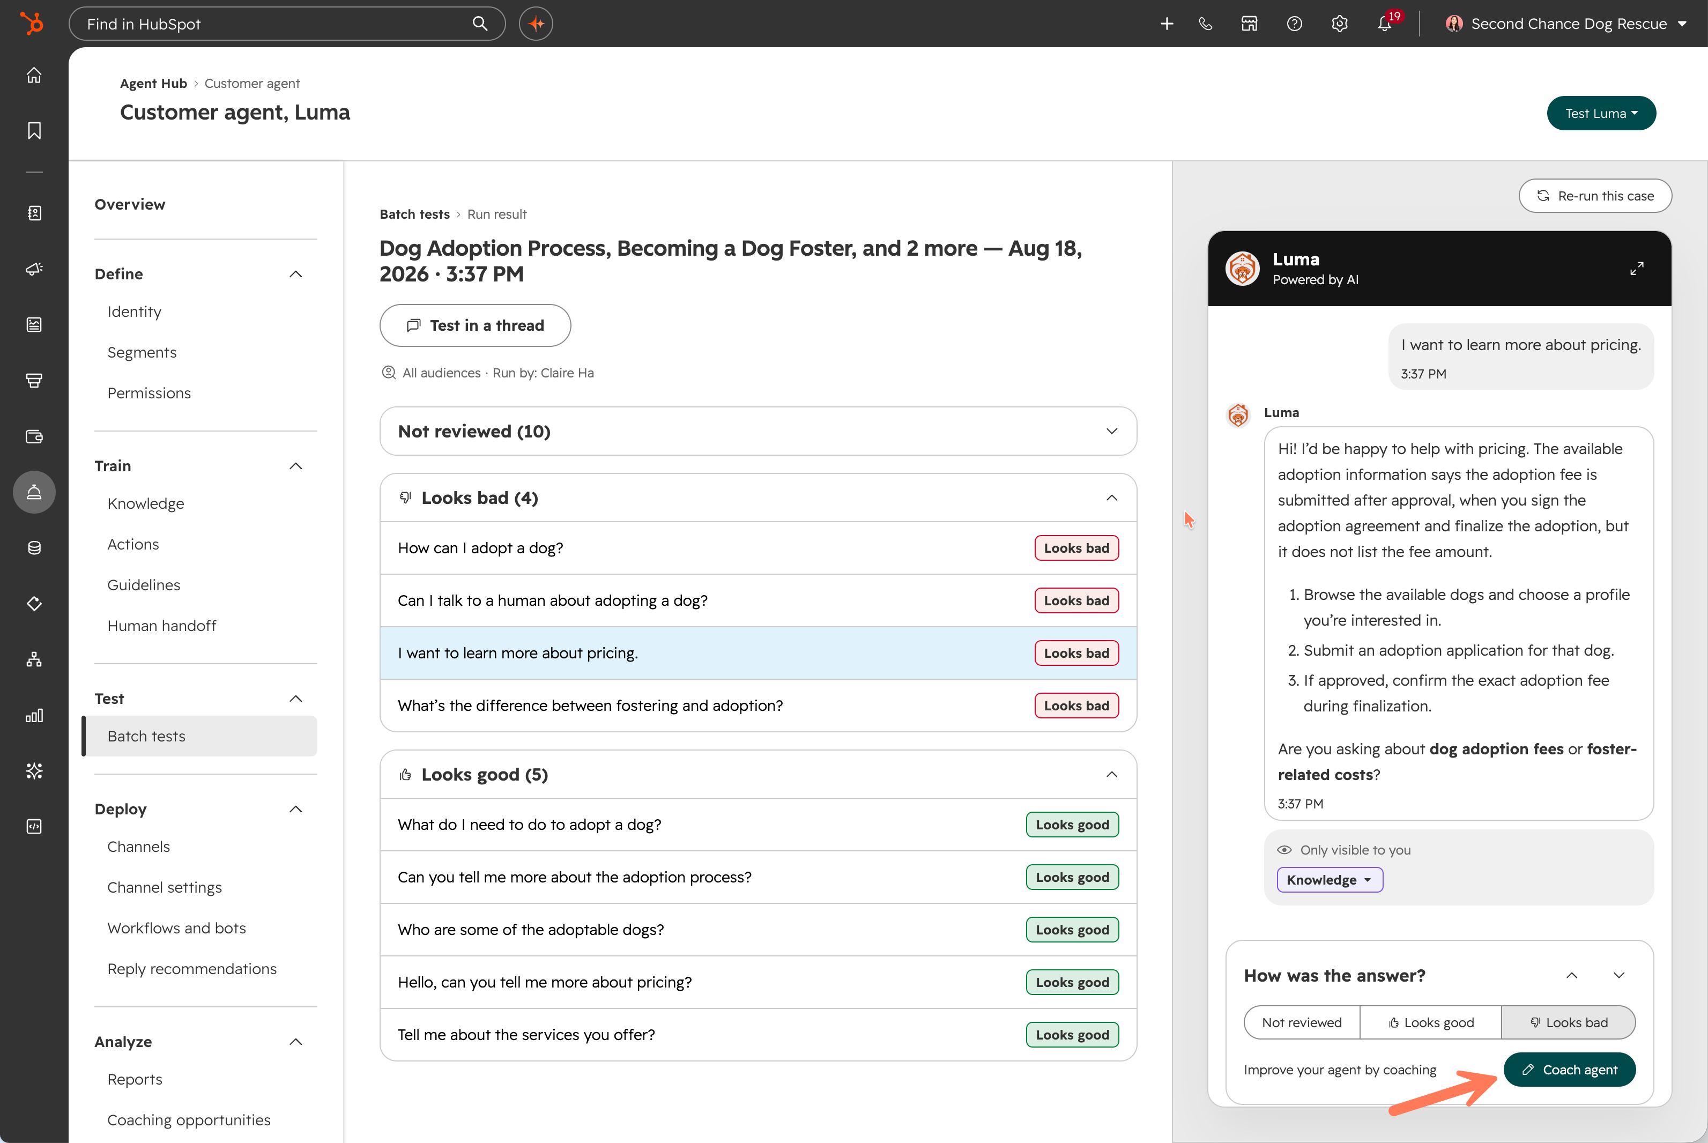Go to next answer with down chevron

tap(1619, 975)
